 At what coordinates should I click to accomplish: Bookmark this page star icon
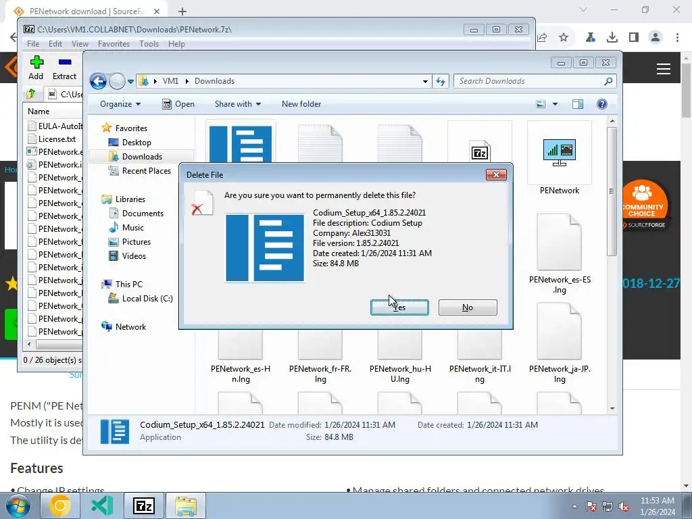coord(564,38)
